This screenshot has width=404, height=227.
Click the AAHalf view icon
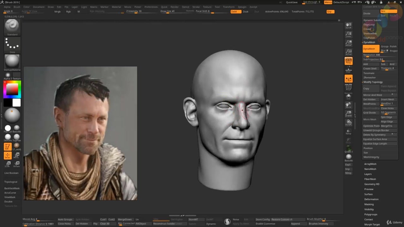[x=348, y=43]
